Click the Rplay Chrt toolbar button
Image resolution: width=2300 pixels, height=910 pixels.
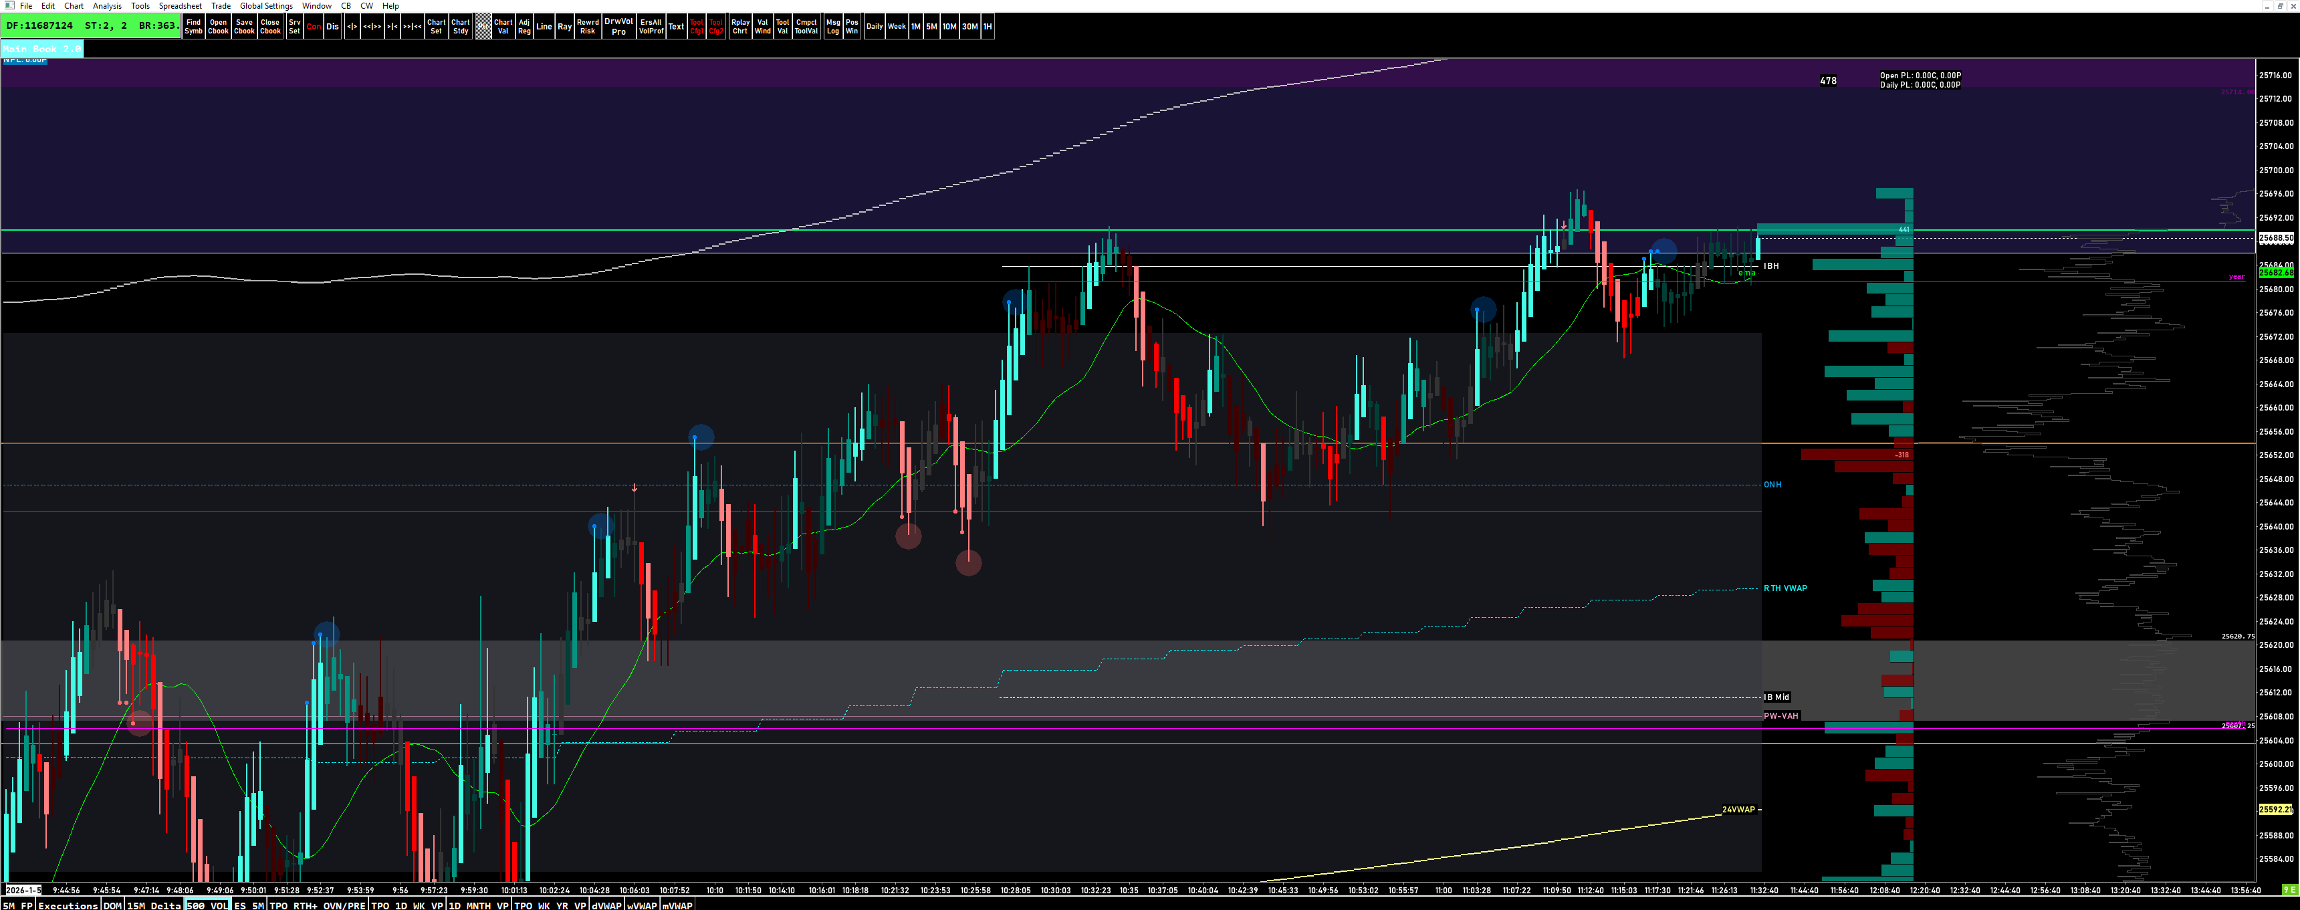(740, 27)
